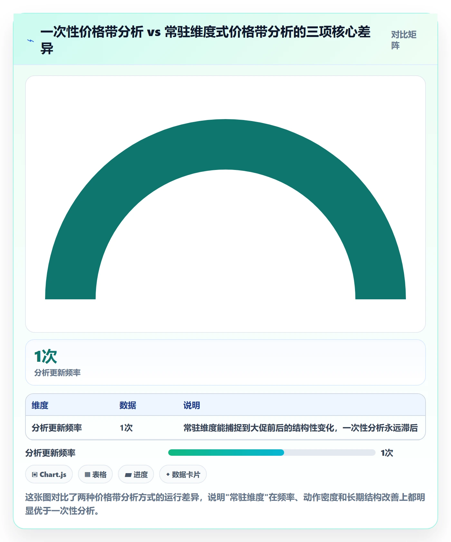
Task: Click the 分析更新频率 progress bar
Action: click(x=272, y=453)
